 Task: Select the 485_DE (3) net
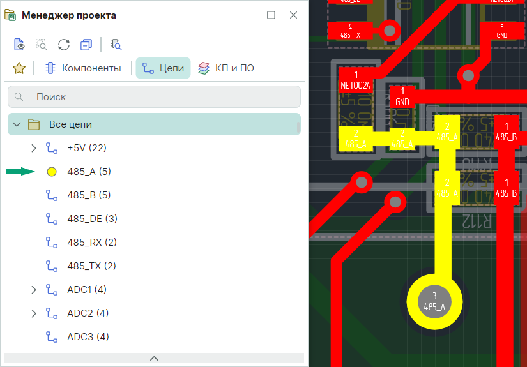[93, 219]
